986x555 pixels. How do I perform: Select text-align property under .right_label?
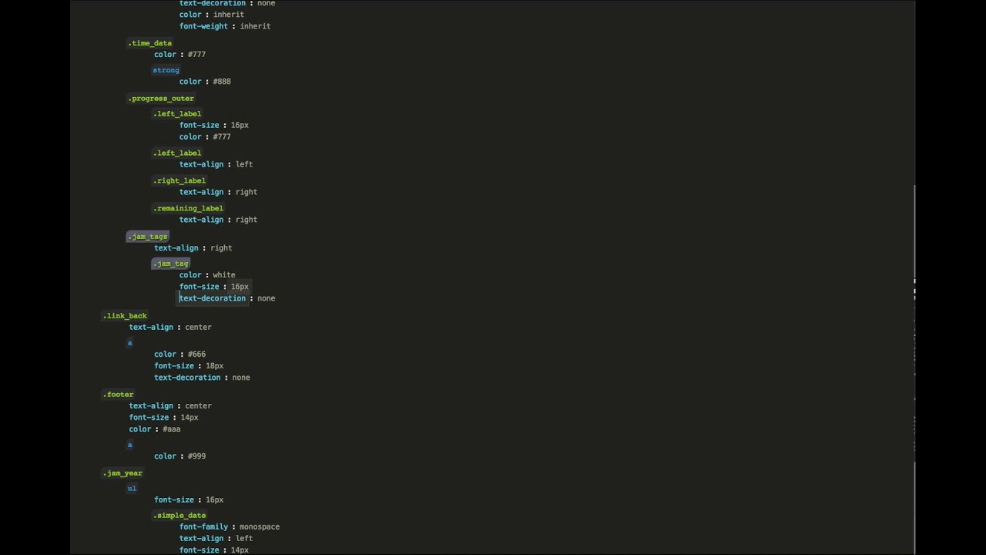click(201, 192)
